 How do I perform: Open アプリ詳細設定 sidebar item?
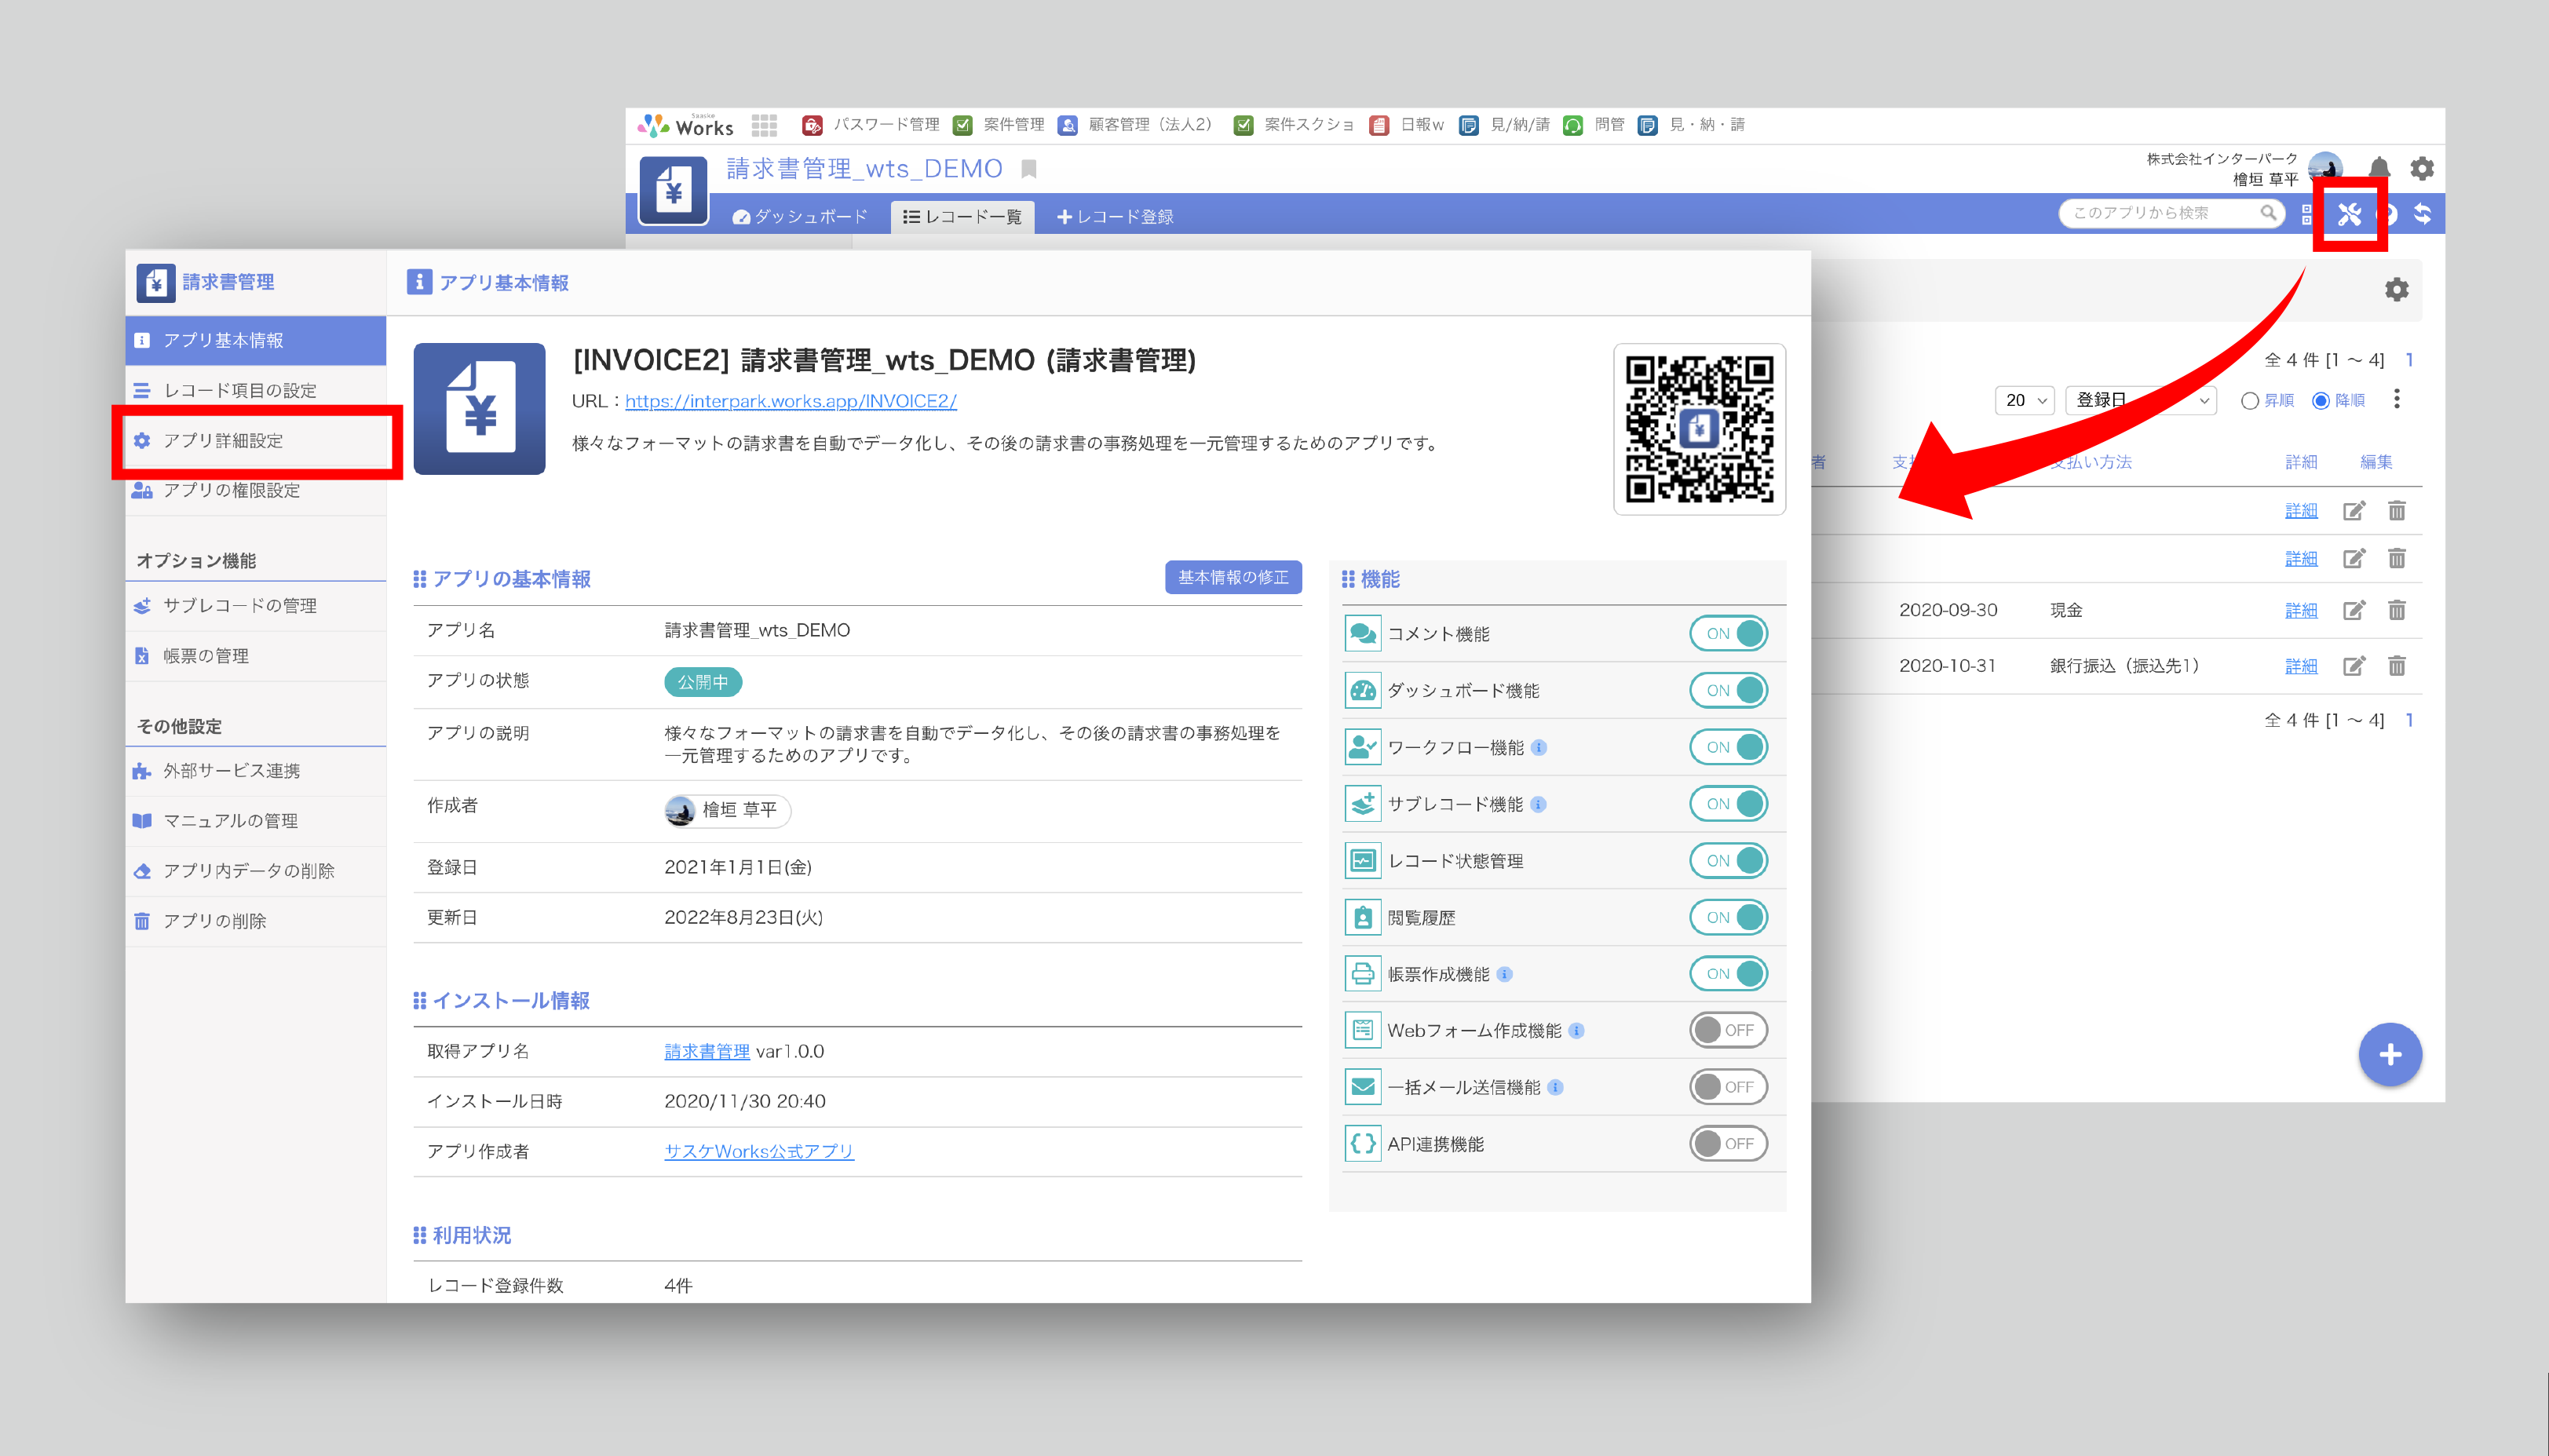tap(256, 441)
